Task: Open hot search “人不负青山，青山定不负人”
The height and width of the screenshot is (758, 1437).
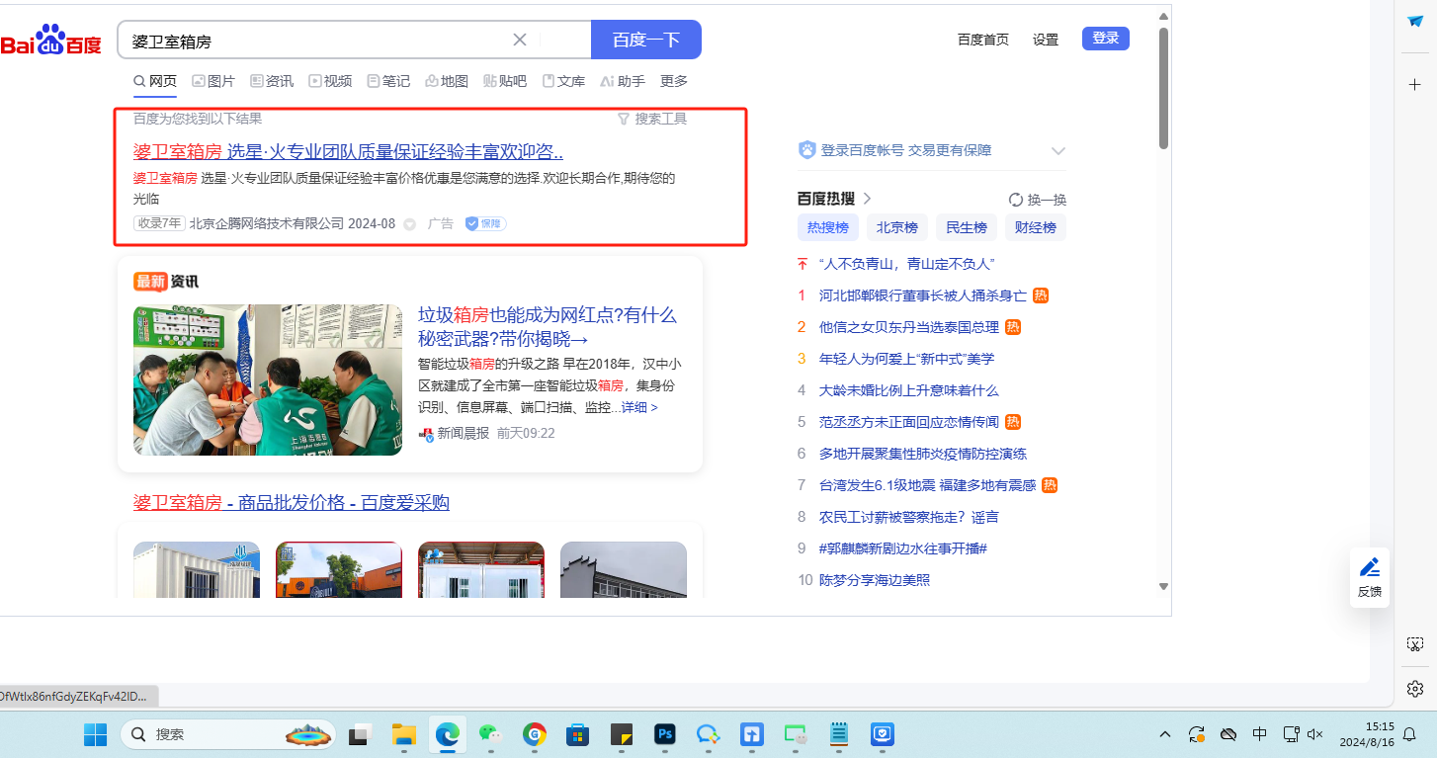Action: [x=906, y=264]
